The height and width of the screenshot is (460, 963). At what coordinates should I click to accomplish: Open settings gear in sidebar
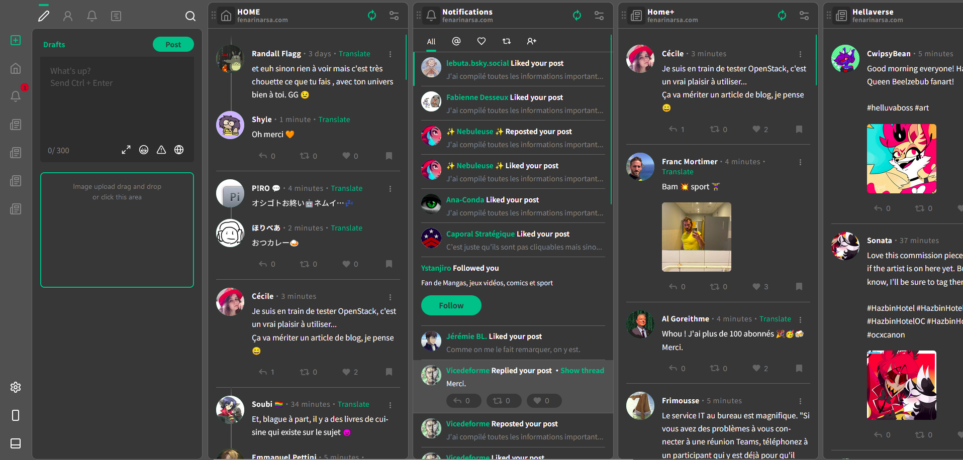[x=16, y=387]
